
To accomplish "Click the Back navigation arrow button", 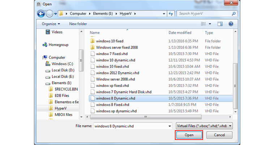I will tap(41, 14).
